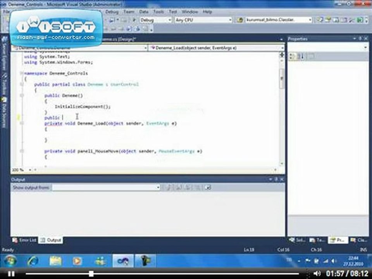This screenshot has width=372, height=279.
Task: Mute the video with the speaker icon
Action: tap(317, 274)
